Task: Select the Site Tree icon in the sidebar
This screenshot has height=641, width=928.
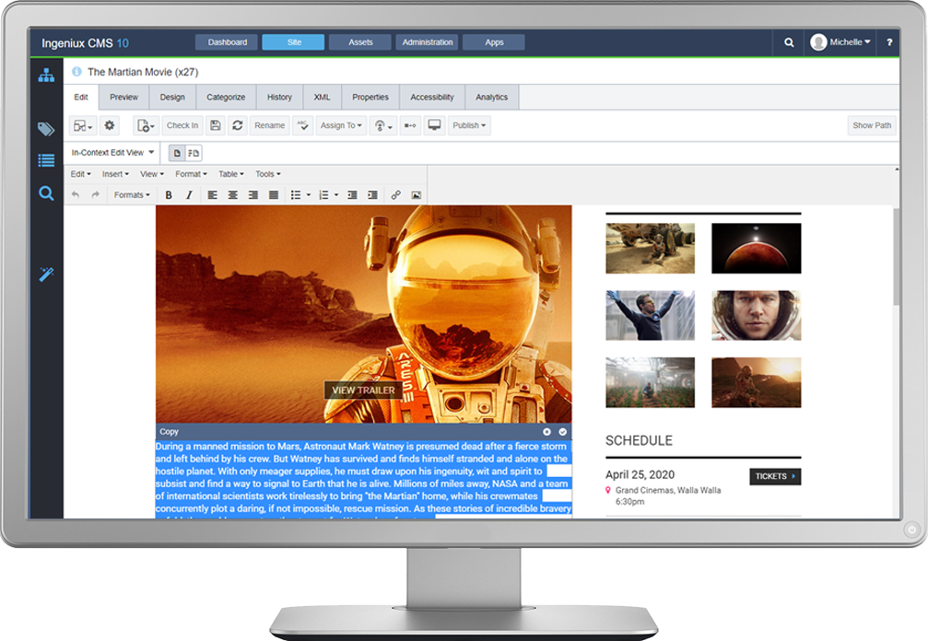Action: (x=44, y=76)
